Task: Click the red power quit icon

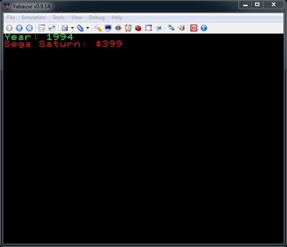Action: 194,28
